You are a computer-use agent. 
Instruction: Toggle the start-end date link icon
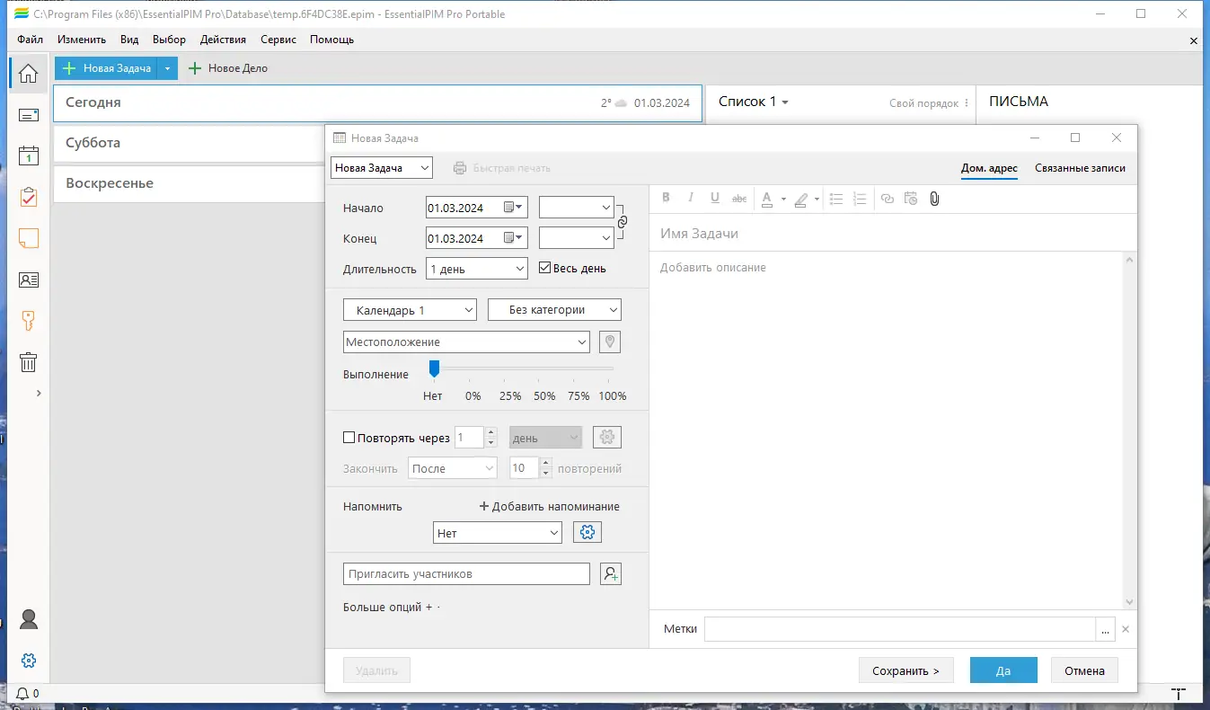click(x=622, y=222)
